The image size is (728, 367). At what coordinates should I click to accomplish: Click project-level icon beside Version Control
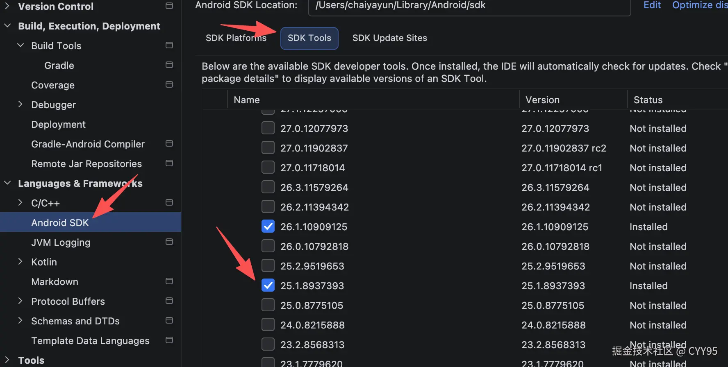[x=169, y=6]
